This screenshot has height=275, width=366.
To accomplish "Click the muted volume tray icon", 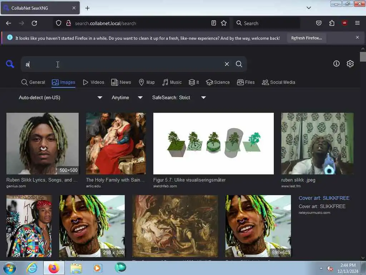I will (x=330, y=269).
